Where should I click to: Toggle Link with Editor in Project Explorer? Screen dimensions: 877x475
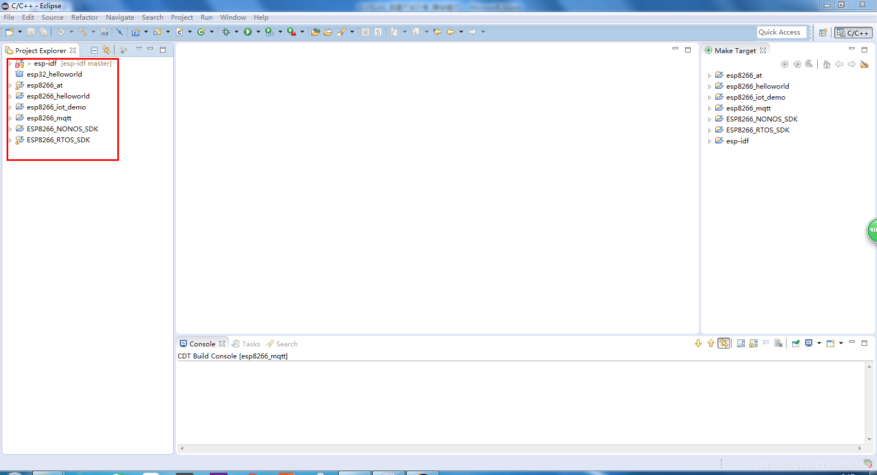pyautogui.click(x=106, y=50)
